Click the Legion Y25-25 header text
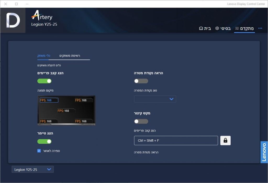This screenshot has width=268, height=183. (x=44, y=24)
